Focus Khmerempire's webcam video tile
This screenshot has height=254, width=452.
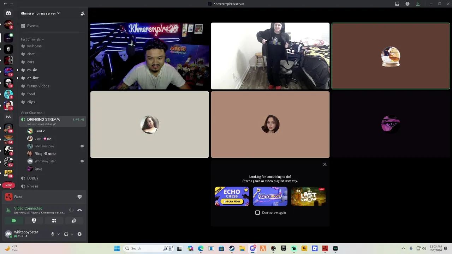pyautogui.click(x=150, y=56)
